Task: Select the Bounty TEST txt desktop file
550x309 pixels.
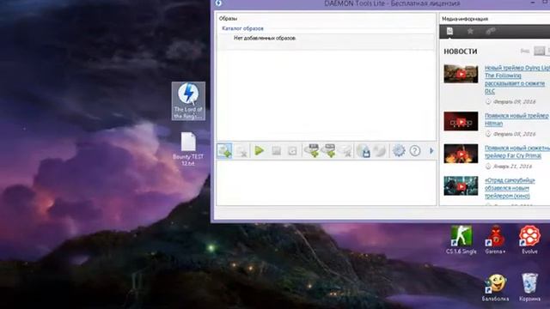Action: coord(188,148)
